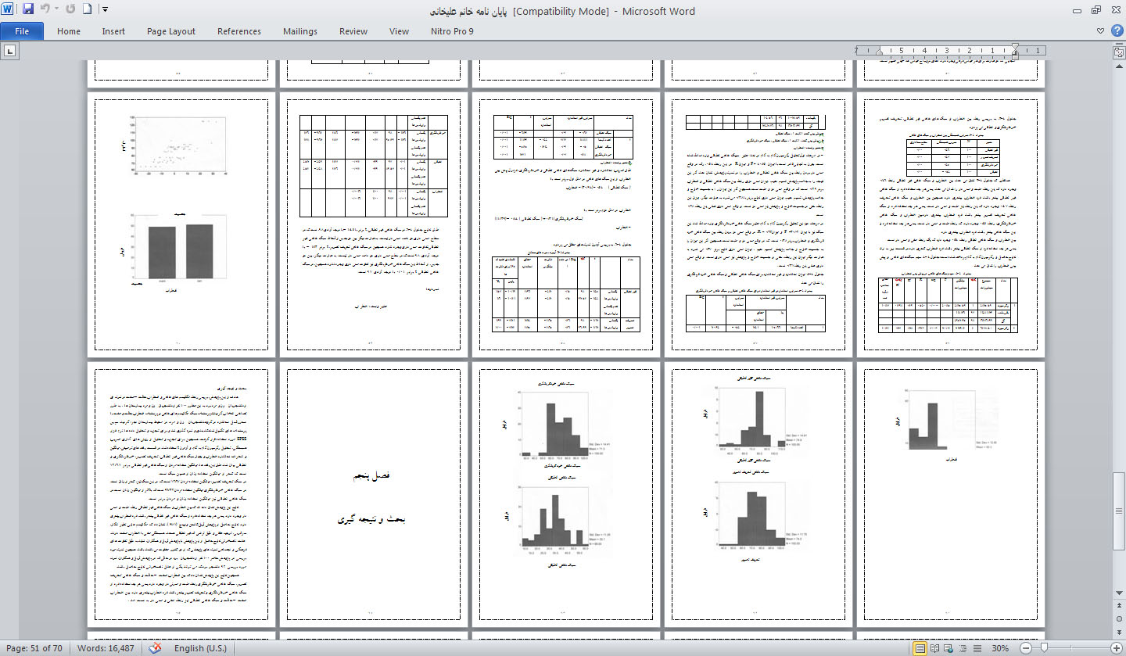This screenshot has height=656, width=1126.
Task: Open the References ribbon tab
Action: 239,31
